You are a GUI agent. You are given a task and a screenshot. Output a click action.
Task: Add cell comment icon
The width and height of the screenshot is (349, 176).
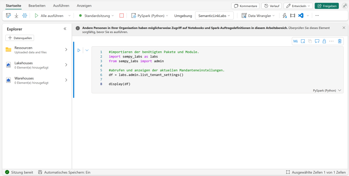[x=317, y=41]
